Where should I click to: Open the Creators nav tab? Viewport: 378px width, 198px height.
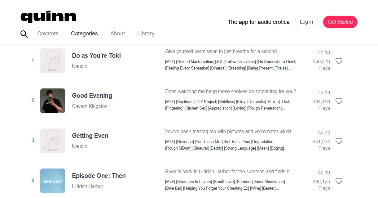tap(48, 34)
